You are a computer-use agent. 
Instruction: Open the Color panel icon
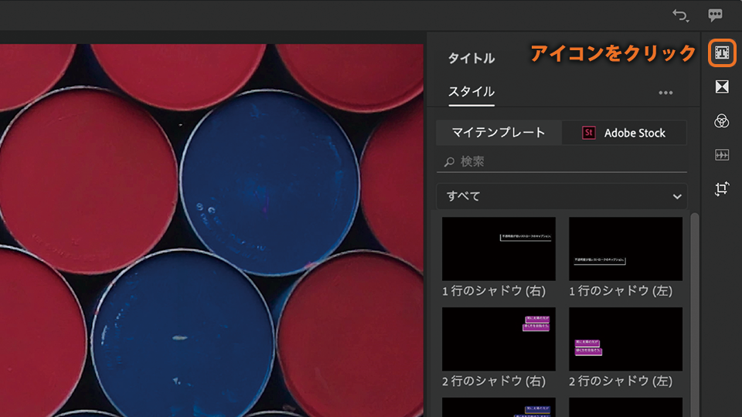(x=722, y=121)
